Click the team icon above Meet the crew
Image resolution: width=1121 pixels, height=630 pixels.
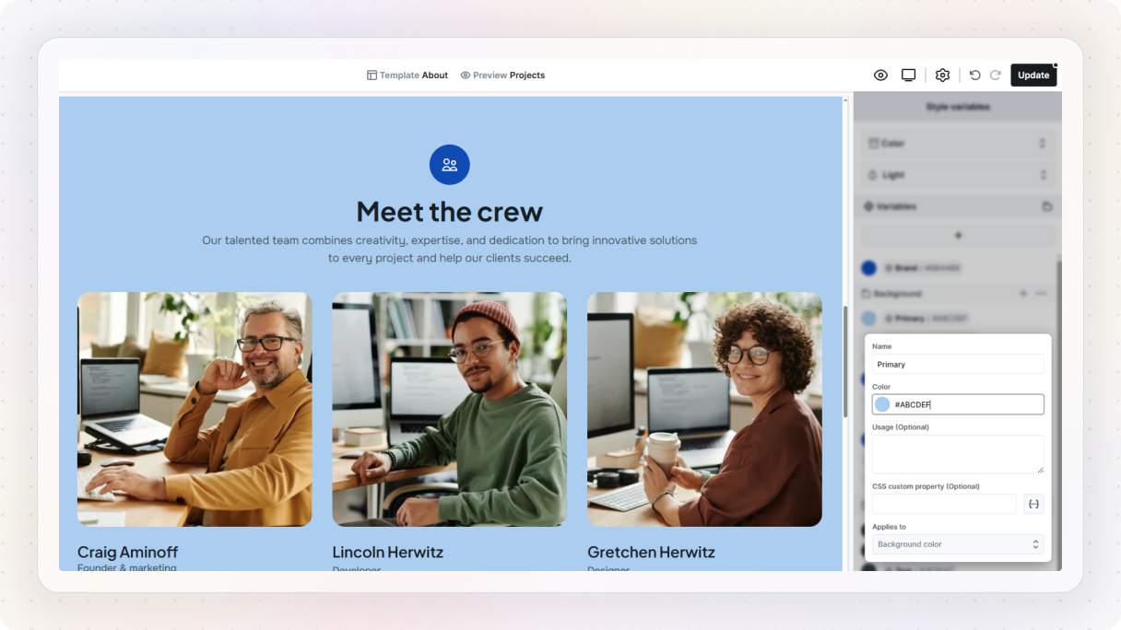[450, 165]
